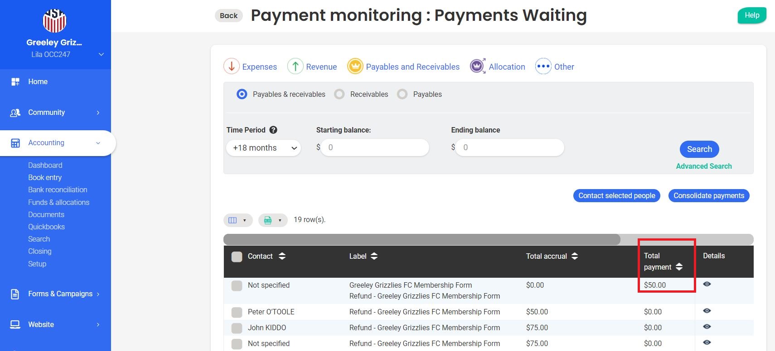The image size is (775, 351).
Task: Click the Time Period help question mark
Action: (x=273, y=130)
